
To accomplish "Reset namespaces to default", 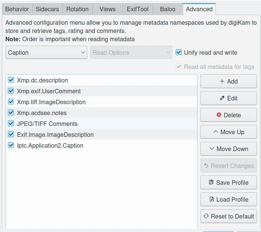I will click(228, 216).
